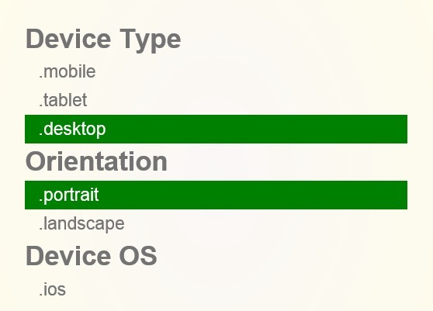Pick the .landscape orientation item
The height and width of the screenshot is (311, 433).
(x=216, y=224)
